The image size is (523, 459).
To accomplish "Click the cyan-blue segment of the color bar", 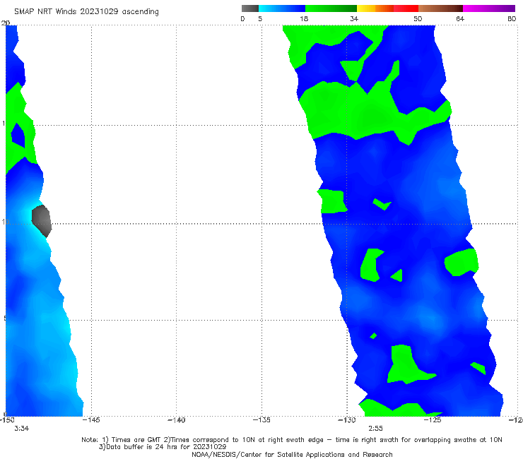I will (x=282, y=8).
